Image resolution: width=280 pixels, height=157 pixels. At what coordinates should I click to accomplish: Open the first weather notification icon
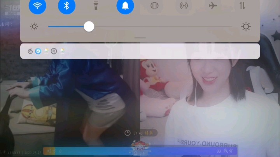point(46,51)
